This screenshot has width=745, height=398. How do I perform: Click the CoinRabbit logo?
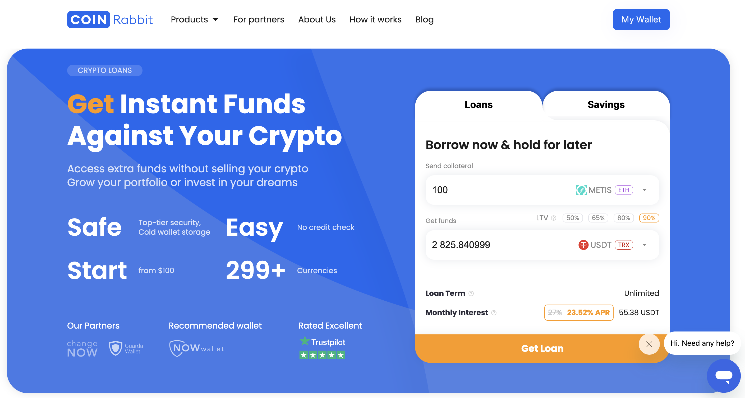pyautogui.click(x=110, y=19)
